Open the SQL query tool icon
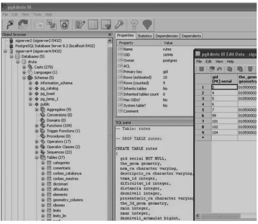This screenshot has height=224, width=258. (x=80, y=25)
